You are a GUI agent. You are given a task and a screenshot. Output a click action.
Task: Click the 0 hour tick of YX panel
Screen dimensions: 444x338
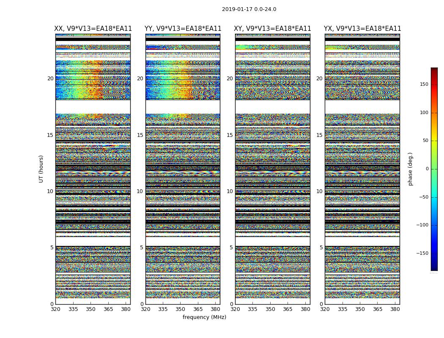tap(321, 304)
